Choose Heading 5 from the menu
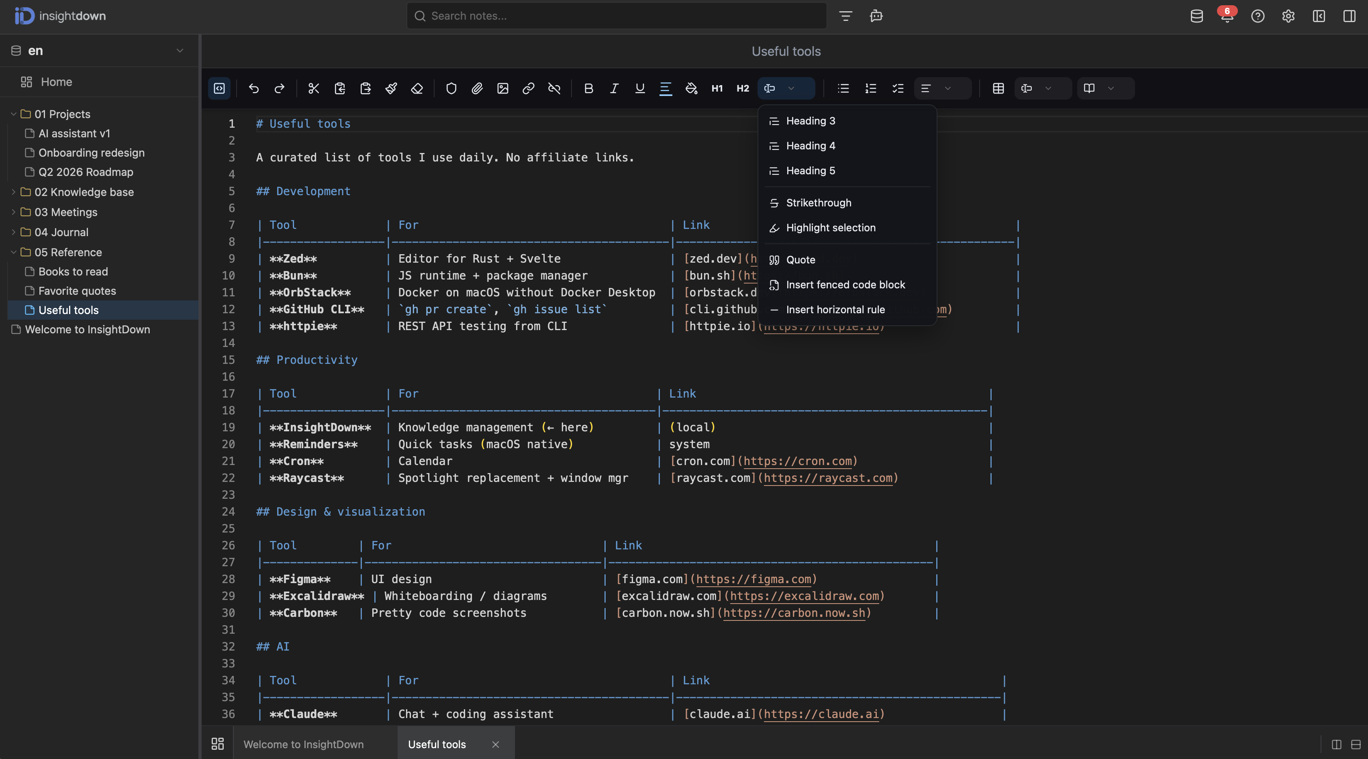 847,171
